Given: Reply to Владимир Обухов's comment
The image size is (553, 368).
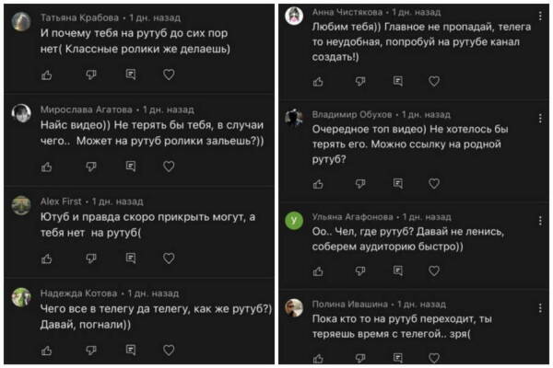Looking at the screenshot, I should pyautogui.click(x=397, y=180).
